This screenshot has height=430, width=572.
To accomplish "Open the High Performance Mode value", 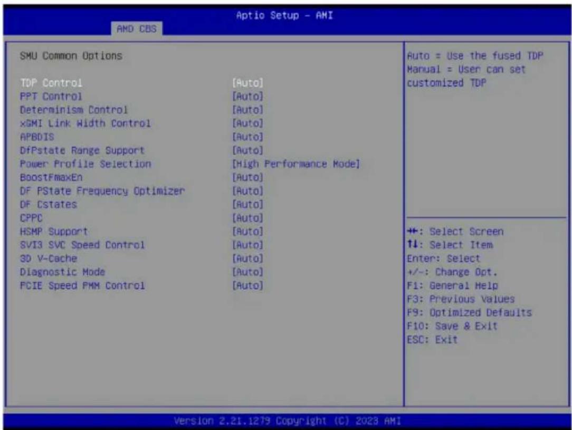I will click(296, 164).
